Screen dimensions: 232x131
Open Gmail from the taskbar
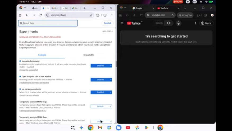tap(100, 128)
